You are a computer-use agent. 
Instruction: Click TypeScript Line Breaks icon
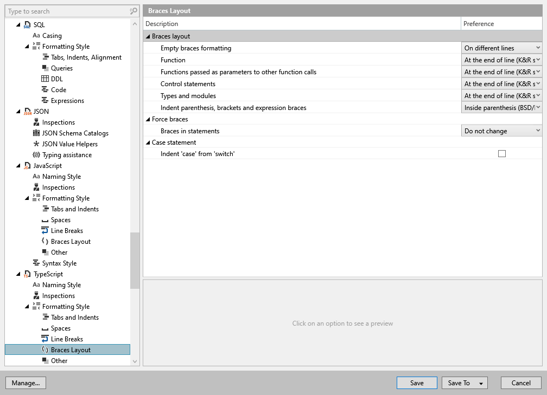coord(45,339)
